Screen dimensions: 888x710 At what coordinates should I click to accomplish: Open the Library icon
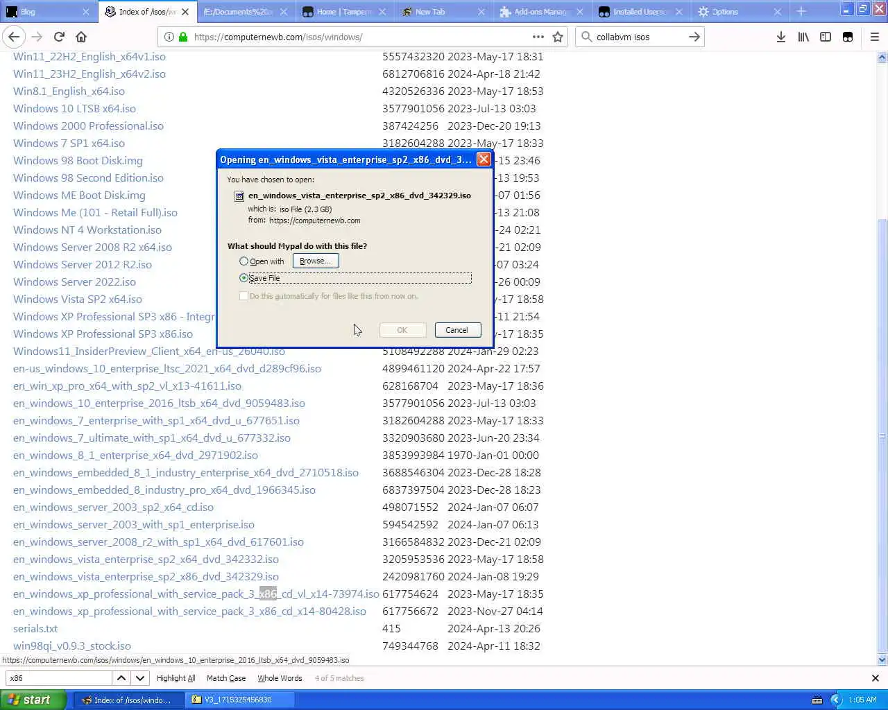pyautogui.click(x=803, y=37)
